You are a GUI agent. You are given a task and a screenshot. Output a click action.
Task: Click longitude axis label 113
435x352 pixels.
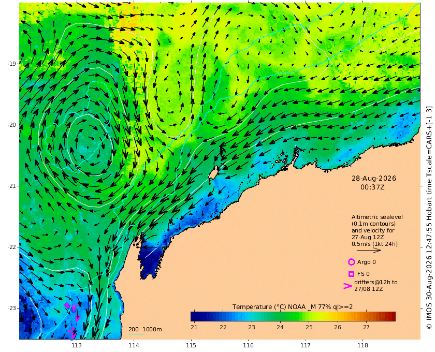[77, 345]
